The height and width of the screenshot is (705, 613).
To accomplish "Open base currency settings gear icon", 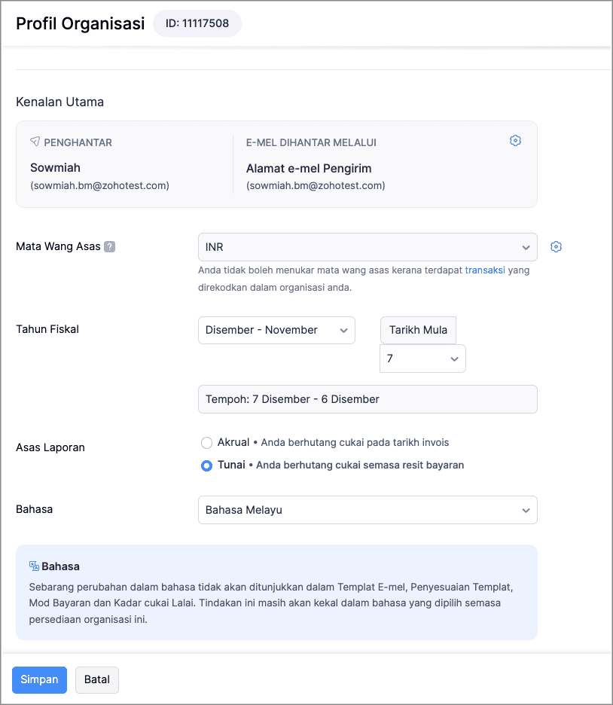I will tap(556, 247).
